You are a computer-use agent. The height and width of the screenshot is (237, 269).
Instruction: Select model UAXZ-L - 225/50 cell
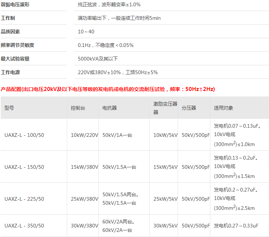click(x=24, y=199)
